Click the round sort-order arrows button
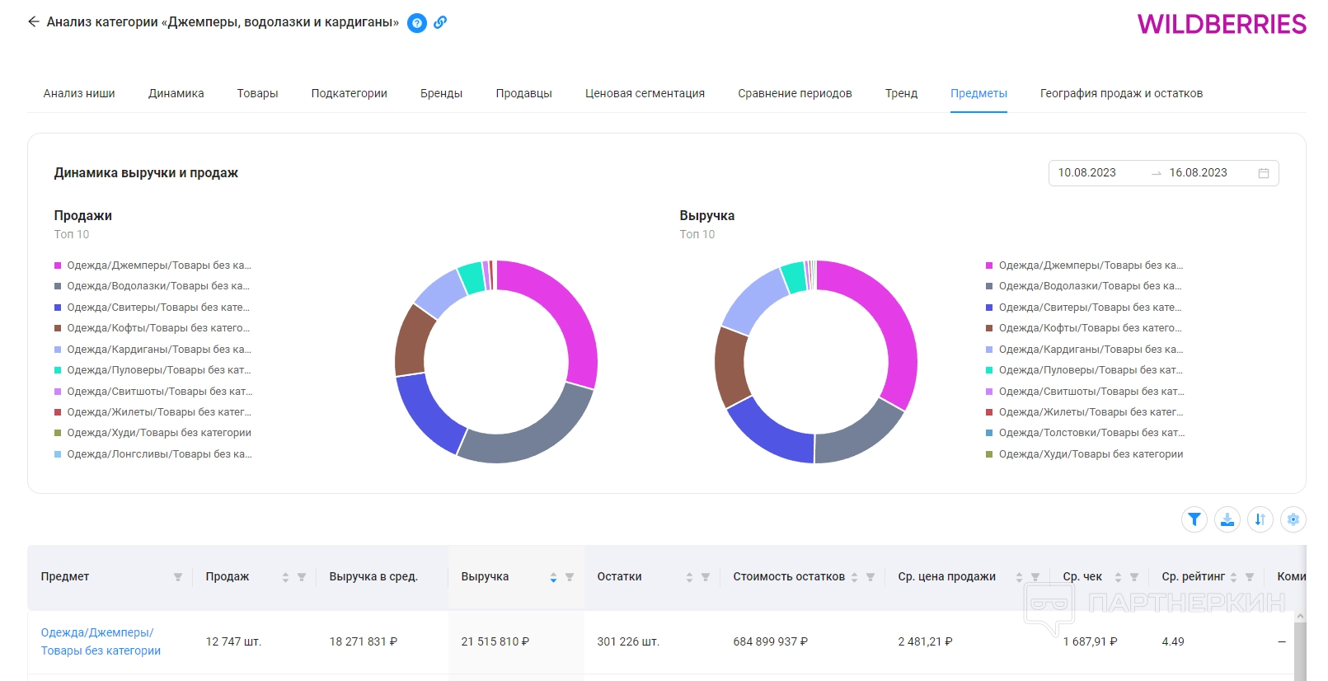Image resolution: width=1328 pixels, height=681 pixels. (1260, 519)
